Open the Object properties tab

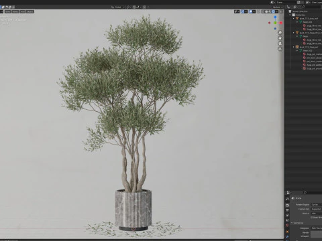(x=287, y=232)
